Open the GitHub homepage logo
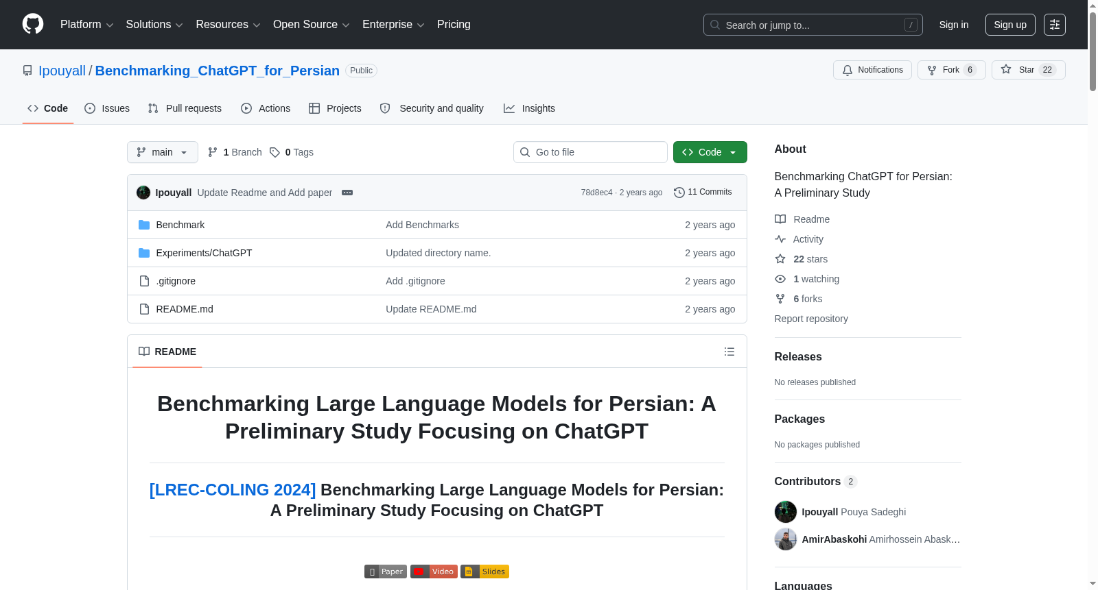Screen dimensions: 1098x590 point(33,24)
